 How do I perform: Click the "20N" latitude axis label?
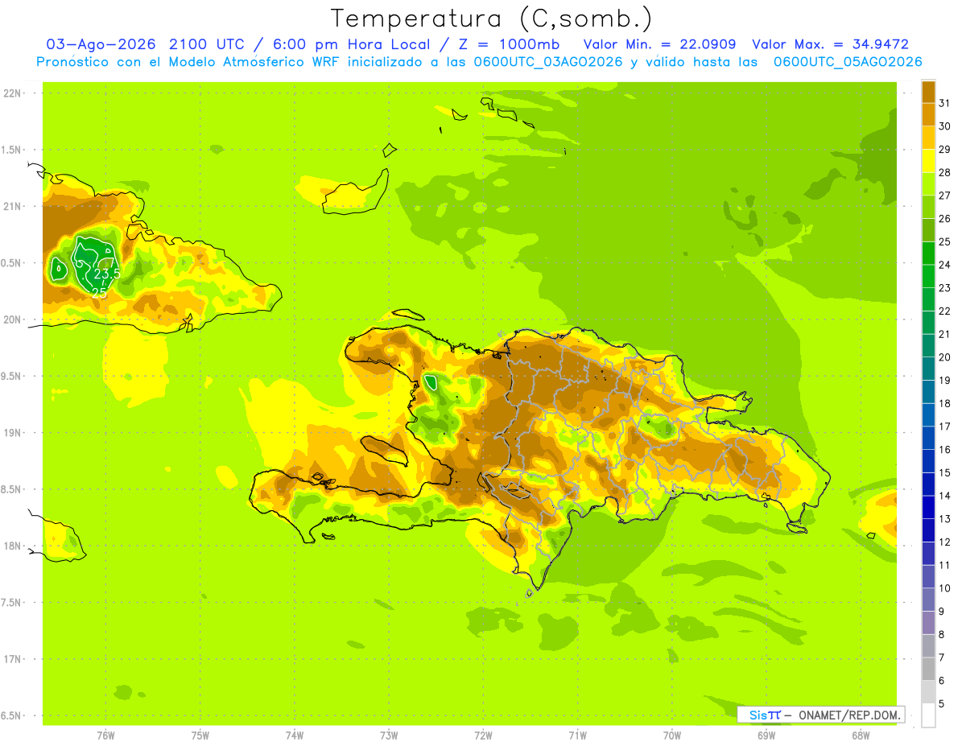pyautogui.click(x=12, y=319)
